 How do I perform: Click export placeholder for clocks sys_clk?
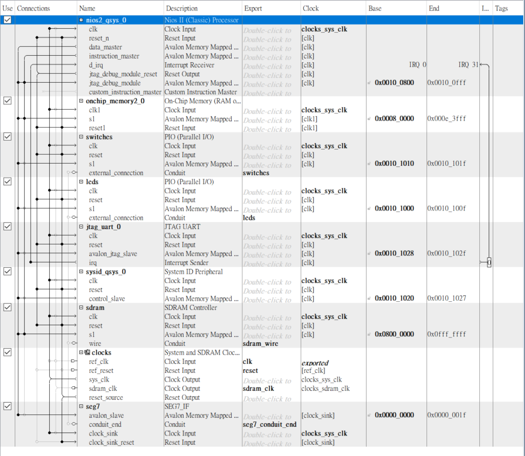[x=267, y=381]
